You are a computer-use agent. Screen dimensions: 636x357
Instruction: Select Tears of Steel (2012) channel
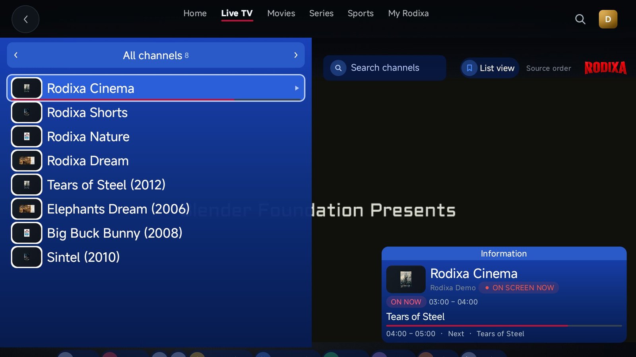tap(156, 184)
